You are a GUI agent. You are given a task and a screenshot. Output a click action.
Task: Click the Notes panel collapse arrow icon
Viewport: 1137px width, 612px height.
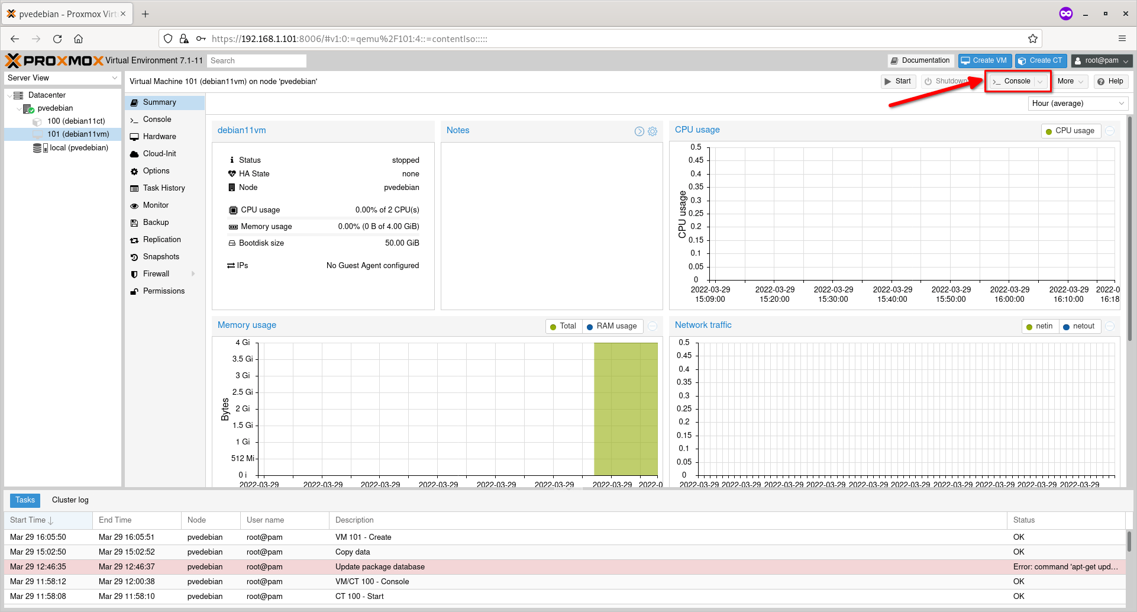tap(639, 131)
